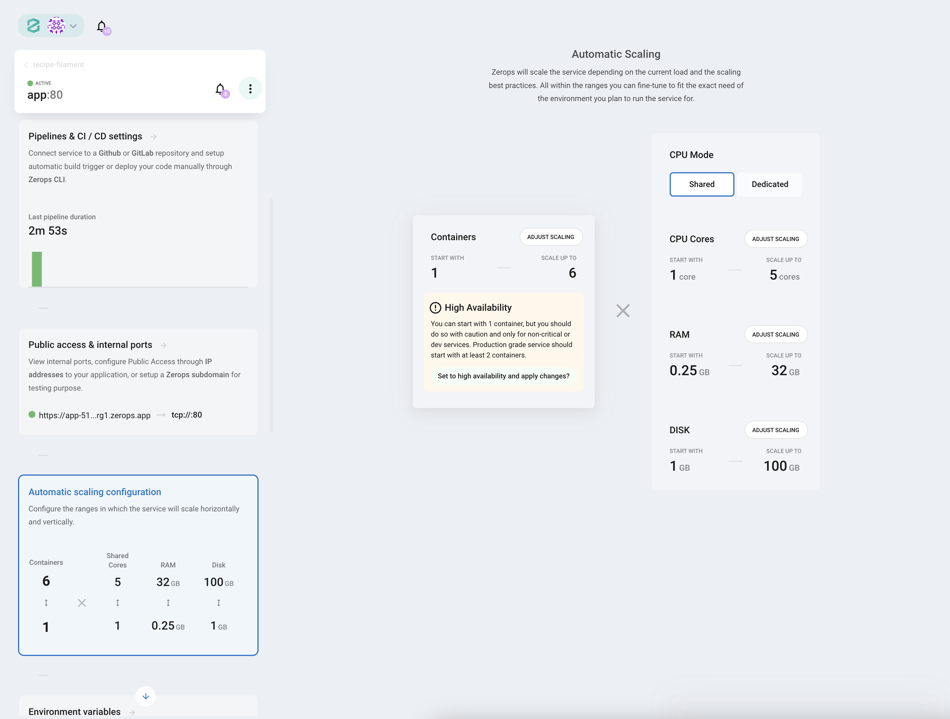Adjust scaling for Containers
Viewport: 950px width, 719px height.
tap(551, 237)
